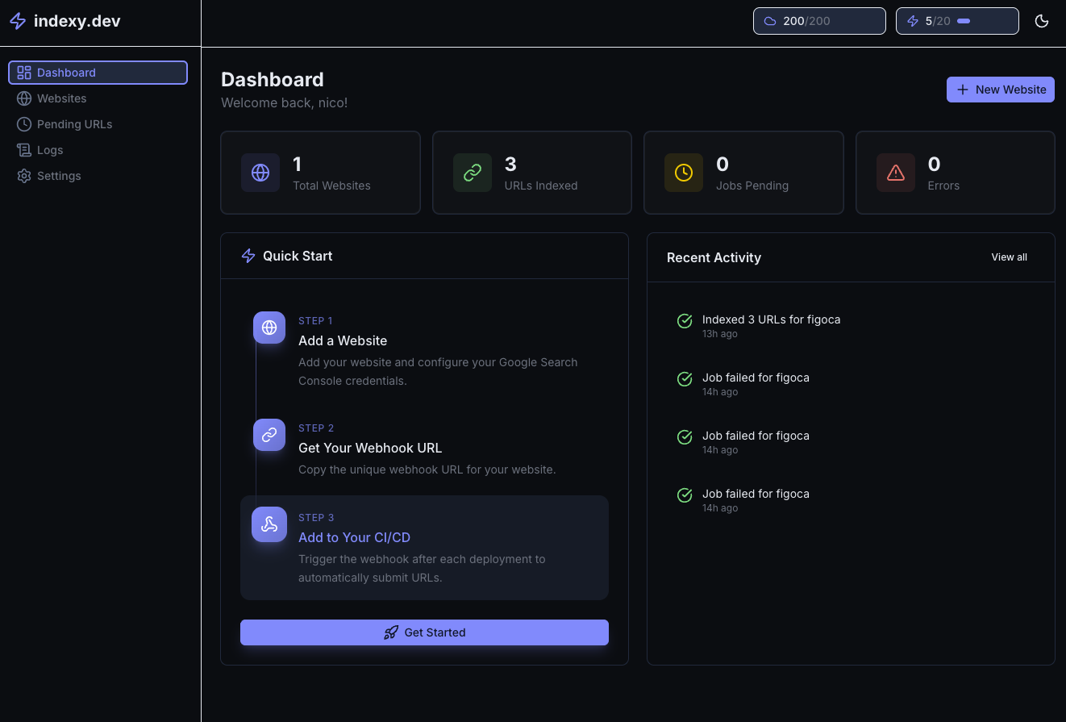
Task: Click the globe icon on Total Websites card
Action: tap(260, 173)
